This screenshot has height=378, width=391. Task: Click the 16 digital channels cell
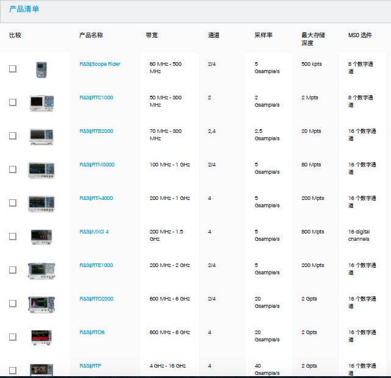point(359,235)
